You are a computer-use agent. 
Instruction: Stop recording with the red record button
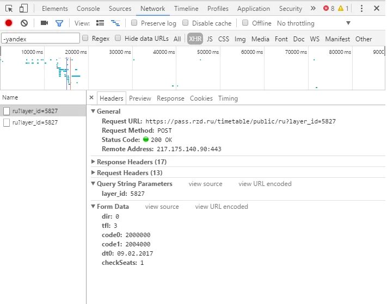[x=9, y=23]
